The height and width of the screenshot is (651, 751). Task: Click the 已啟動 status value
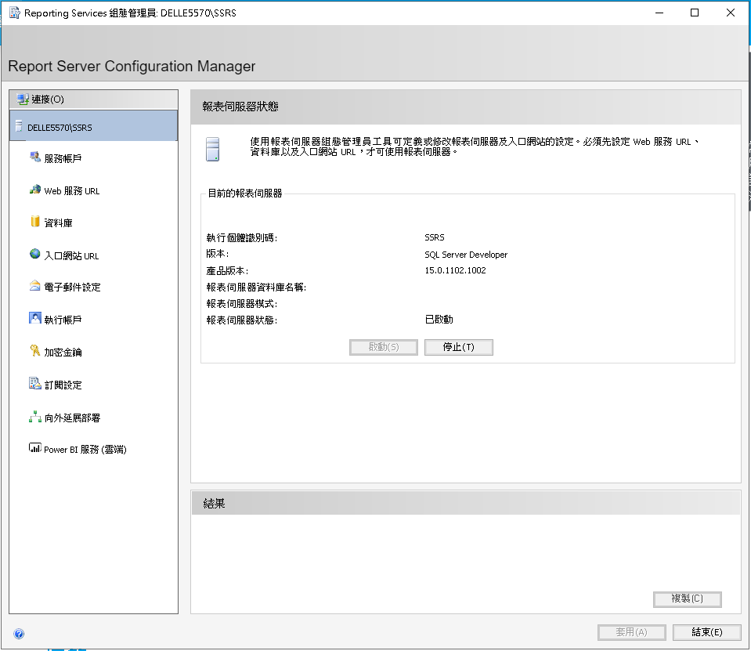pos(439,320)
